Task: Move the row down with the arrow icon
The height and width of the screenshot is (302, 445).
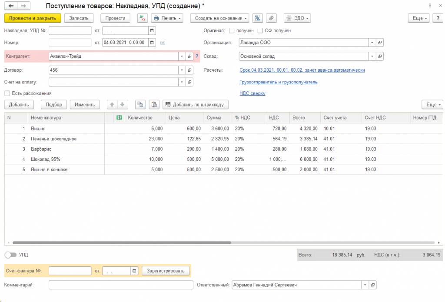Action: [x=122, y=105]
